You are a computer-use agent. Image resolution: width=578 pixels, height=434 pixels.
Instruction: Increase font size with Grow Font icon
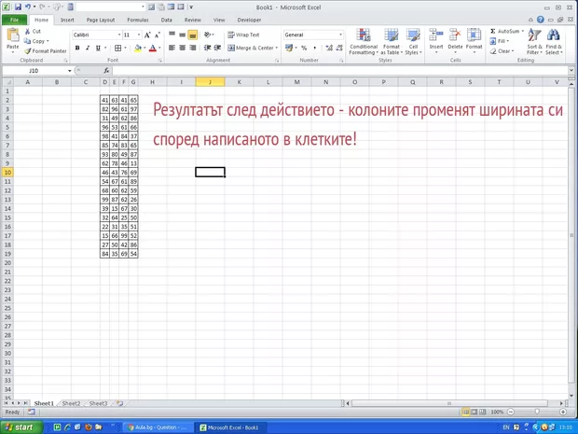pyautogui.click(x=147, y=35)
